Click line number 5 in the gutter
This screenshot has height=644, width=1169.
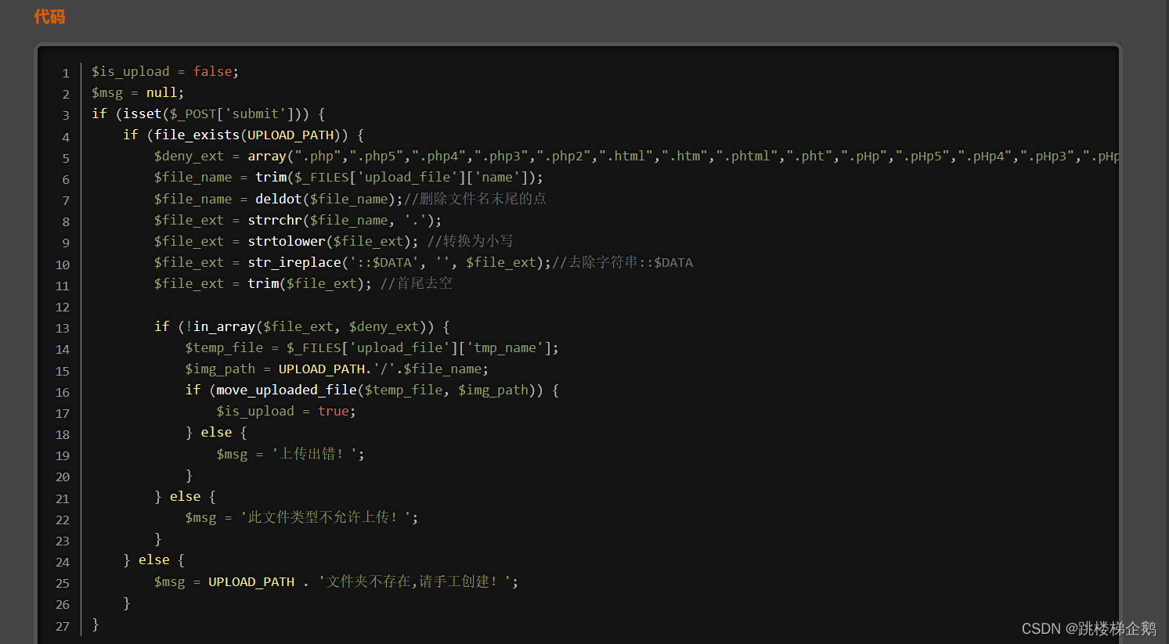[x=66, y=158]
